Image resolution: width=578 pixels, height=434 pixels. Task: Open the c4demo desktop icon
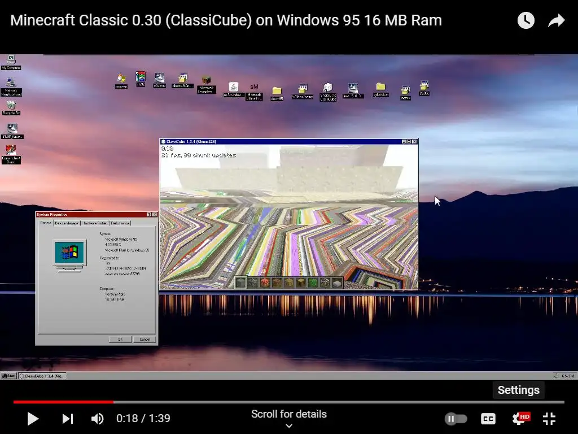click(x=159, y=80)
